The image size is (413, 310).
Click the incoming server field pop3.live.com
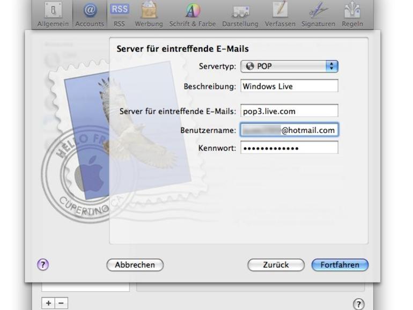point(289,111)
